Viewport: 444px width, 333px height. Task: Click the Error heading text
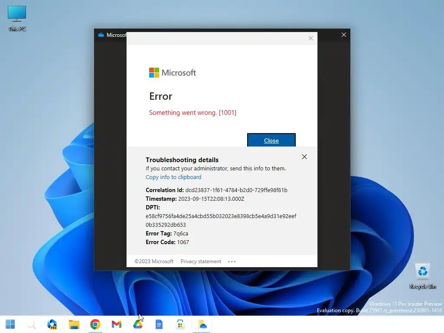160,96
